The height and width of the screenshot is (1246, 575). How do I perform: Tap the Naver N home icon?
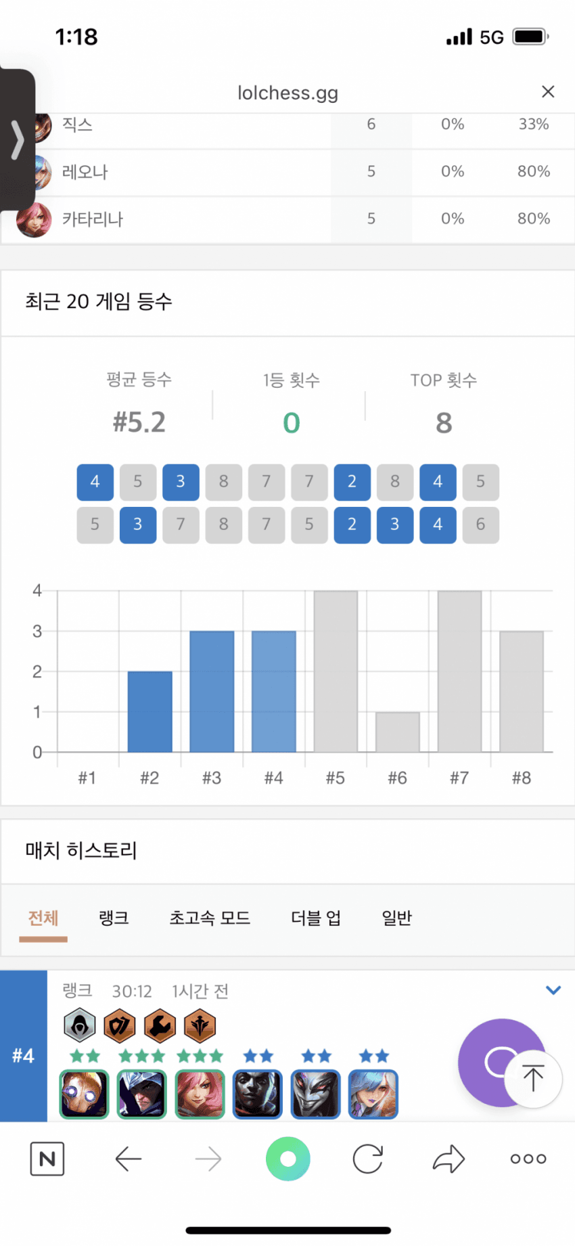47,1159
